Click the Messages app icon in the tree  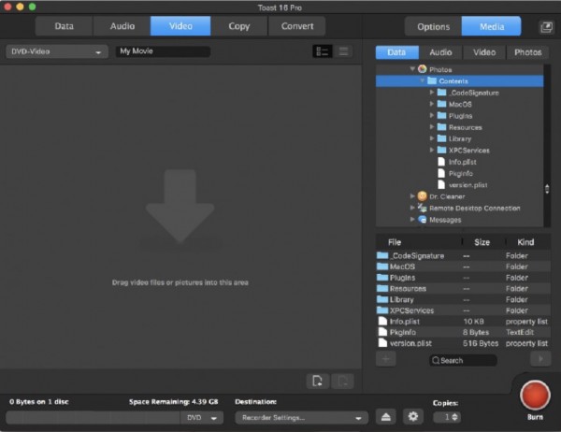coord(423,220)
